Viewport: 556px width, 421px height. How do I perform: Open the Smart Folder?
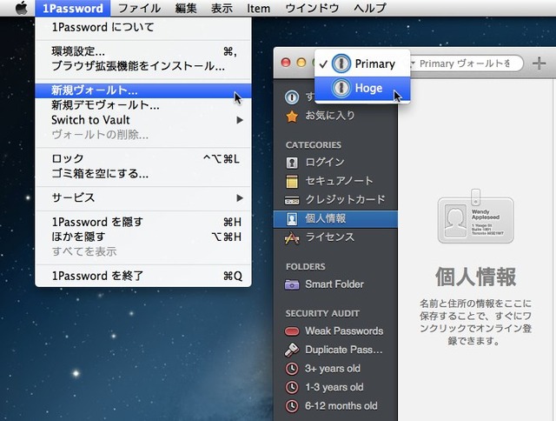point(335,284)
